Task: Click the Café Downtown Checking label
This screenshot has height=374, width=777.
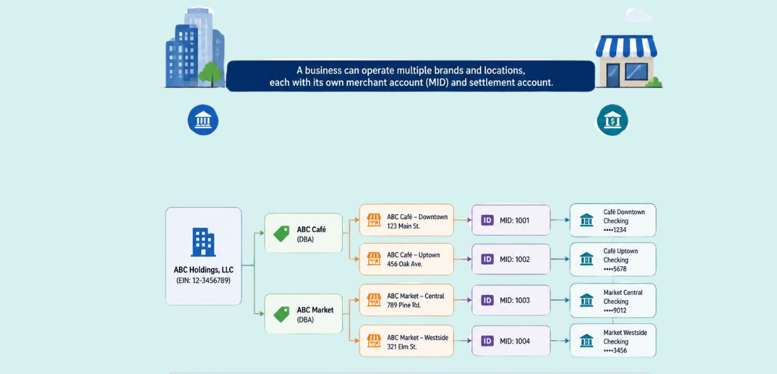Action: pyautogui.click(x=624, y=216)
